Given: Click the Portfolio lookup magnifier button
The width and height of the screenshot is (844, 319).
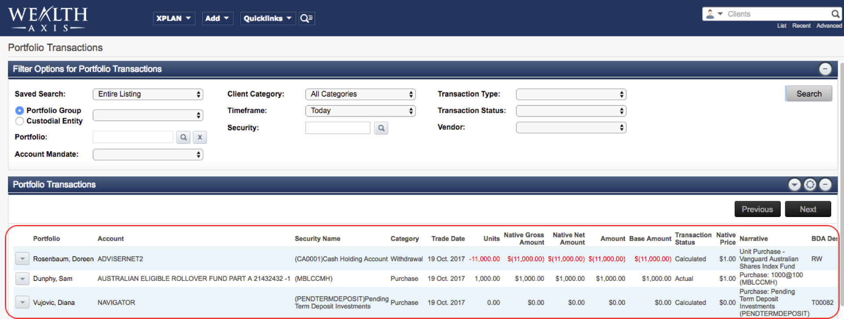Looking at the screenshot, I should [184, 137].
